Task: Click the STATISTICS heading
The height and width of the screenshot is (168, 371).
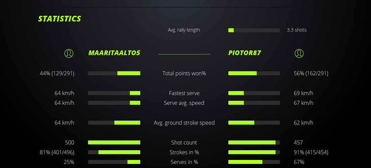Action: tap(59, 19)
